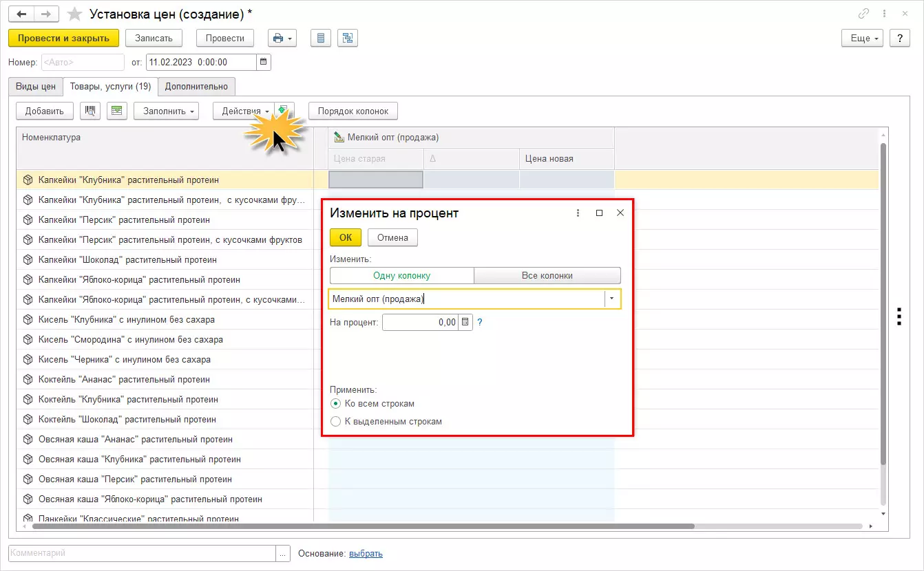This screenshot has width=924, height=571.
Task: Get a link to the document via chain icon
Action: (x=863, y=14)
